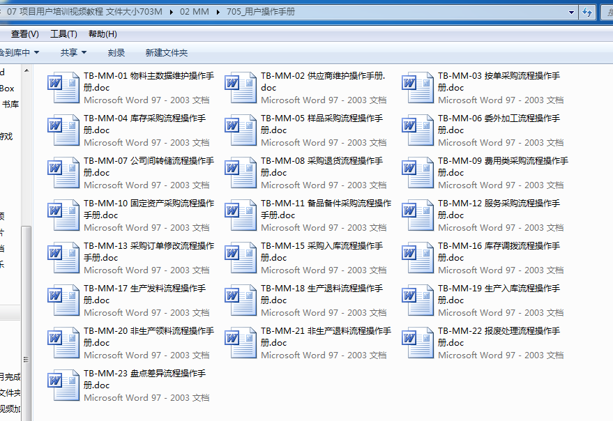Screen dimensions: 613x421
Task: Click file name 'TB-MM-13 采购订单修改流程操作手册.doc'
Action: click(x=149, y=252)
